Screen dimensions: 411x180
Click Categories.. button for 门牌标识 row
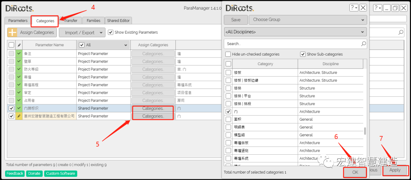153,108
